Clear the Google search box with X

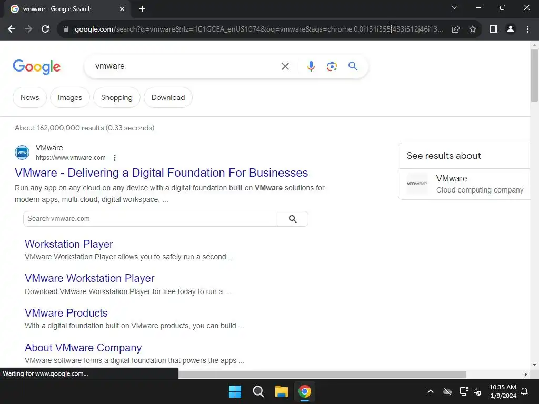click(285, 66)
